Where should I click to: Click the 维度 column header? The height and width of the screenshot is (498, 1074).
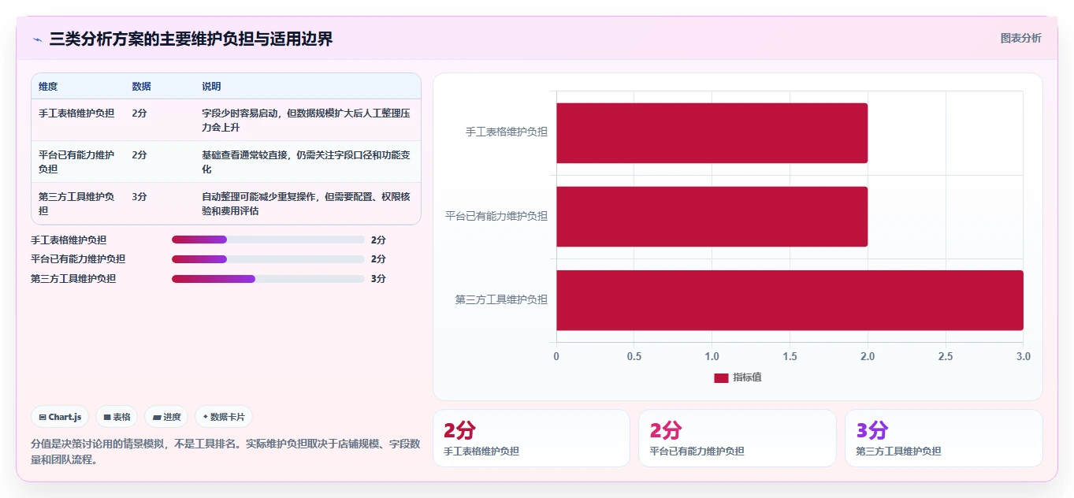tap(48, 87)
